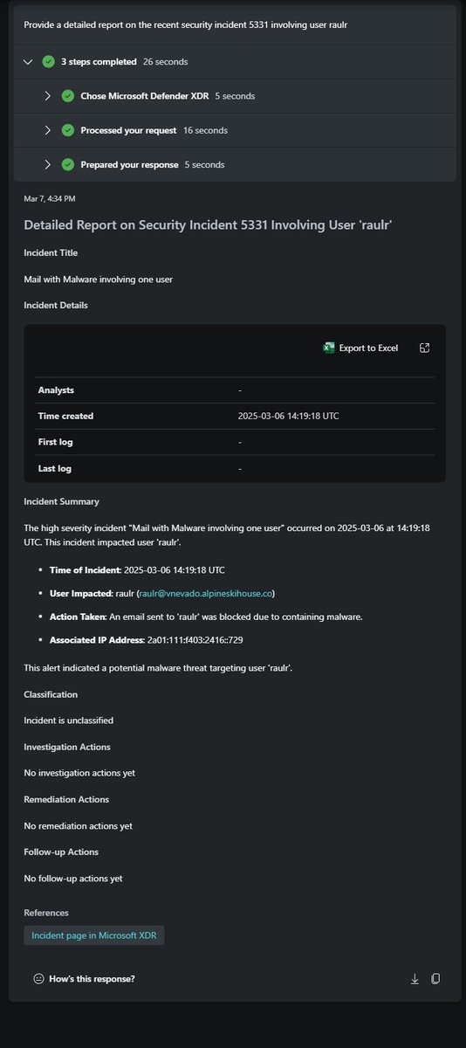Viewport: 466px width, 1048px height.
Task: Expand the Processed your request step
Action: pyautogui.click(x=48, y=130)
